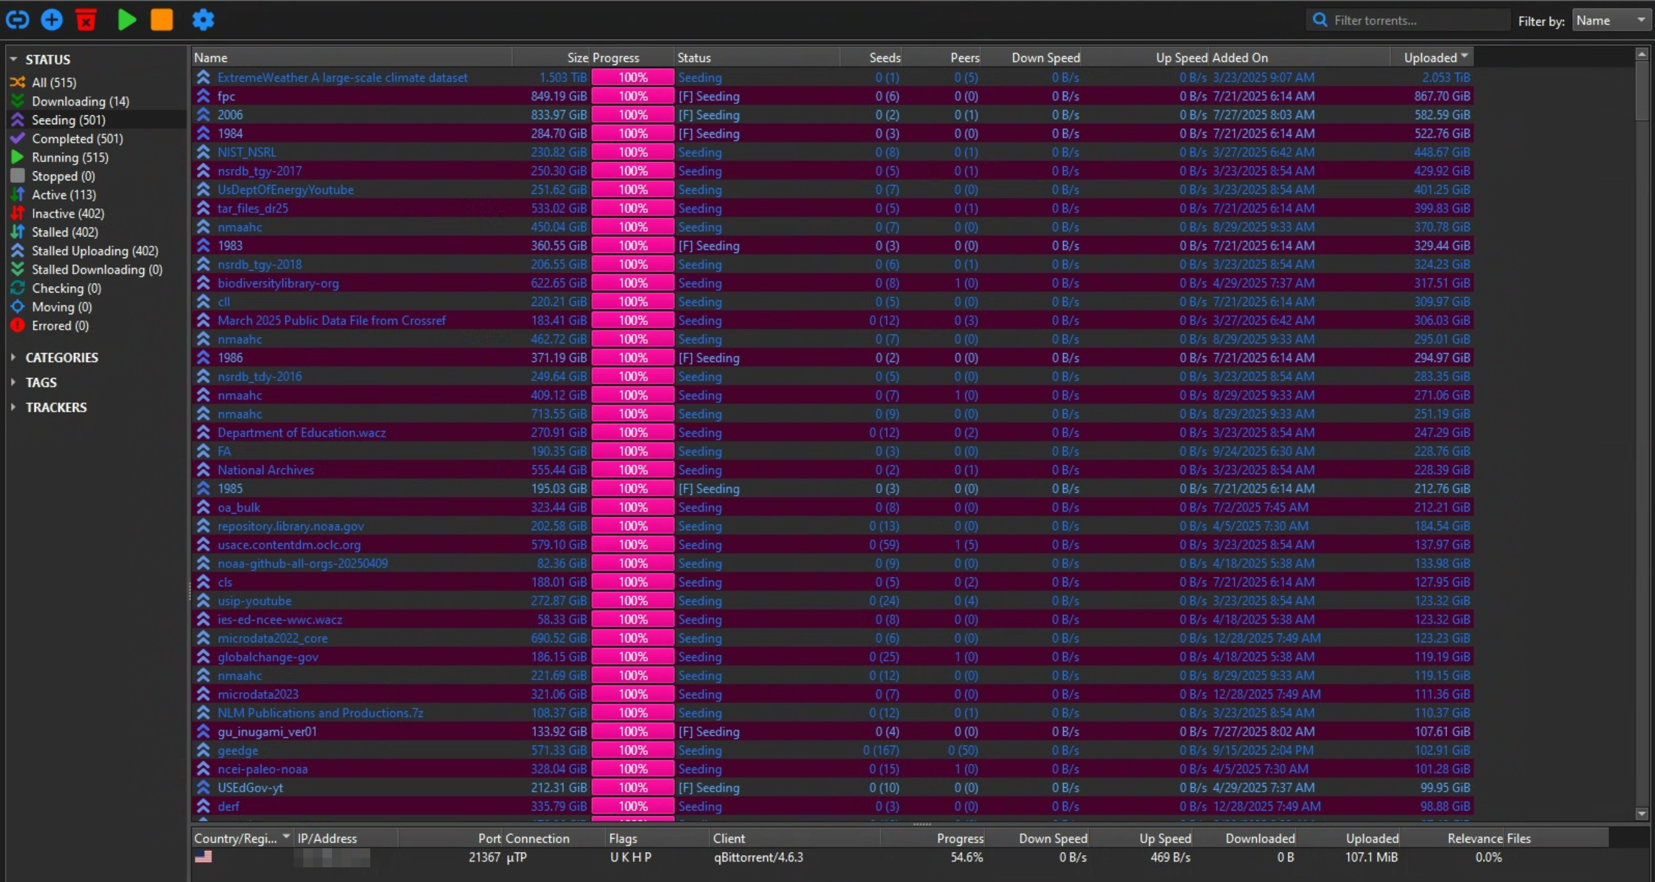
Task: Select the National Archives torrent row
Action: [x=266, y=470]
